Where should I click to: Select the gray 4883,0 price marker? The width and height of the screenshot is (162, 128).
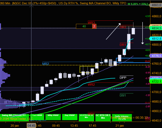click(x=156, y=5)
